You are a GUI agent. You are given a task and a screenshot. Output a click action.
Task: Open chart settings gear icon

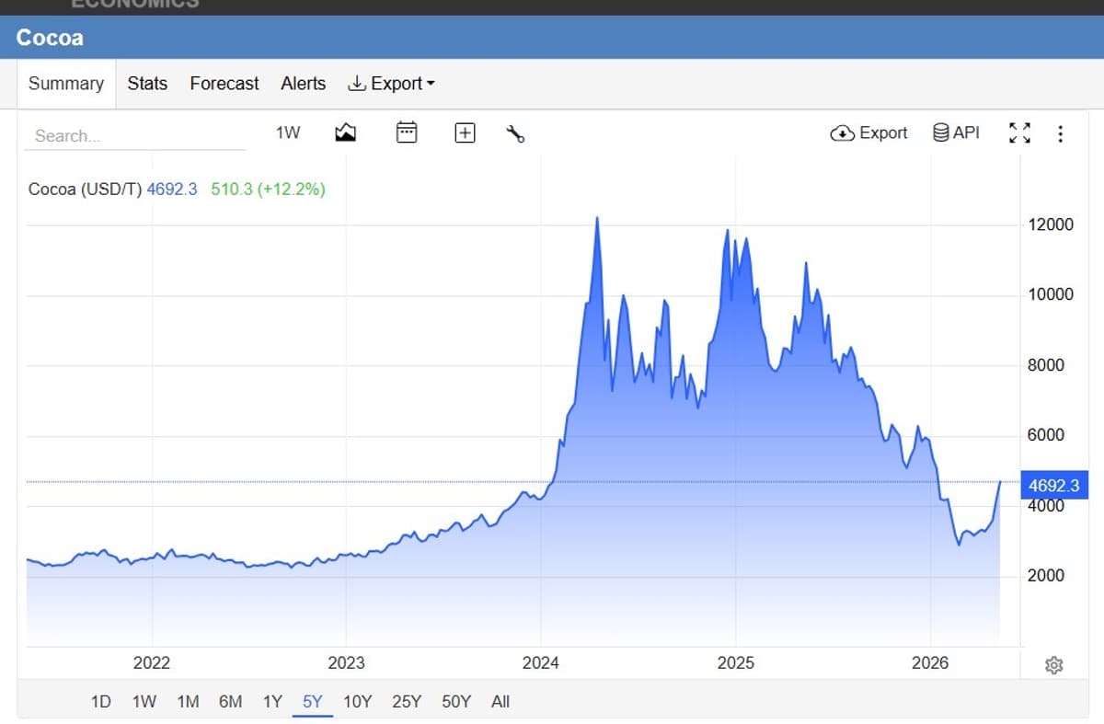(x=1054, y=664)
